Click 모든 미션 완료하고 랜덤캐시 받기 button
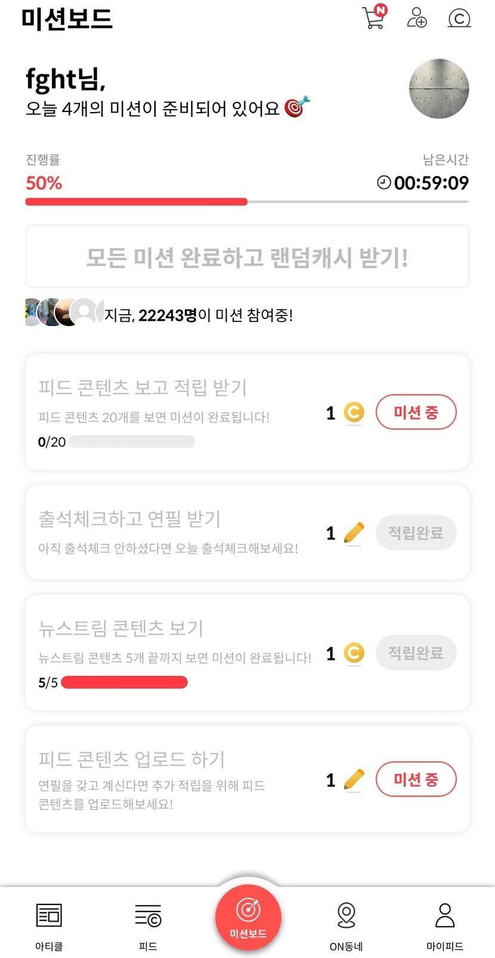Screen dimensions: 495x958 (x=247, y=257)
